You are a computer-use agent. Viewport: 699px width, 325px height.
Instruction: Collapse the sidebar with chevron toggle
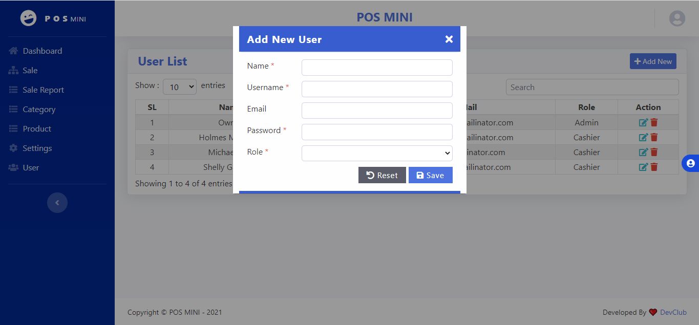pos(57,203)
